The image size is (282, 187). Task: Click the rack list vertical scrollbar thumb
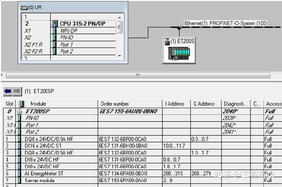pos(120,27)
